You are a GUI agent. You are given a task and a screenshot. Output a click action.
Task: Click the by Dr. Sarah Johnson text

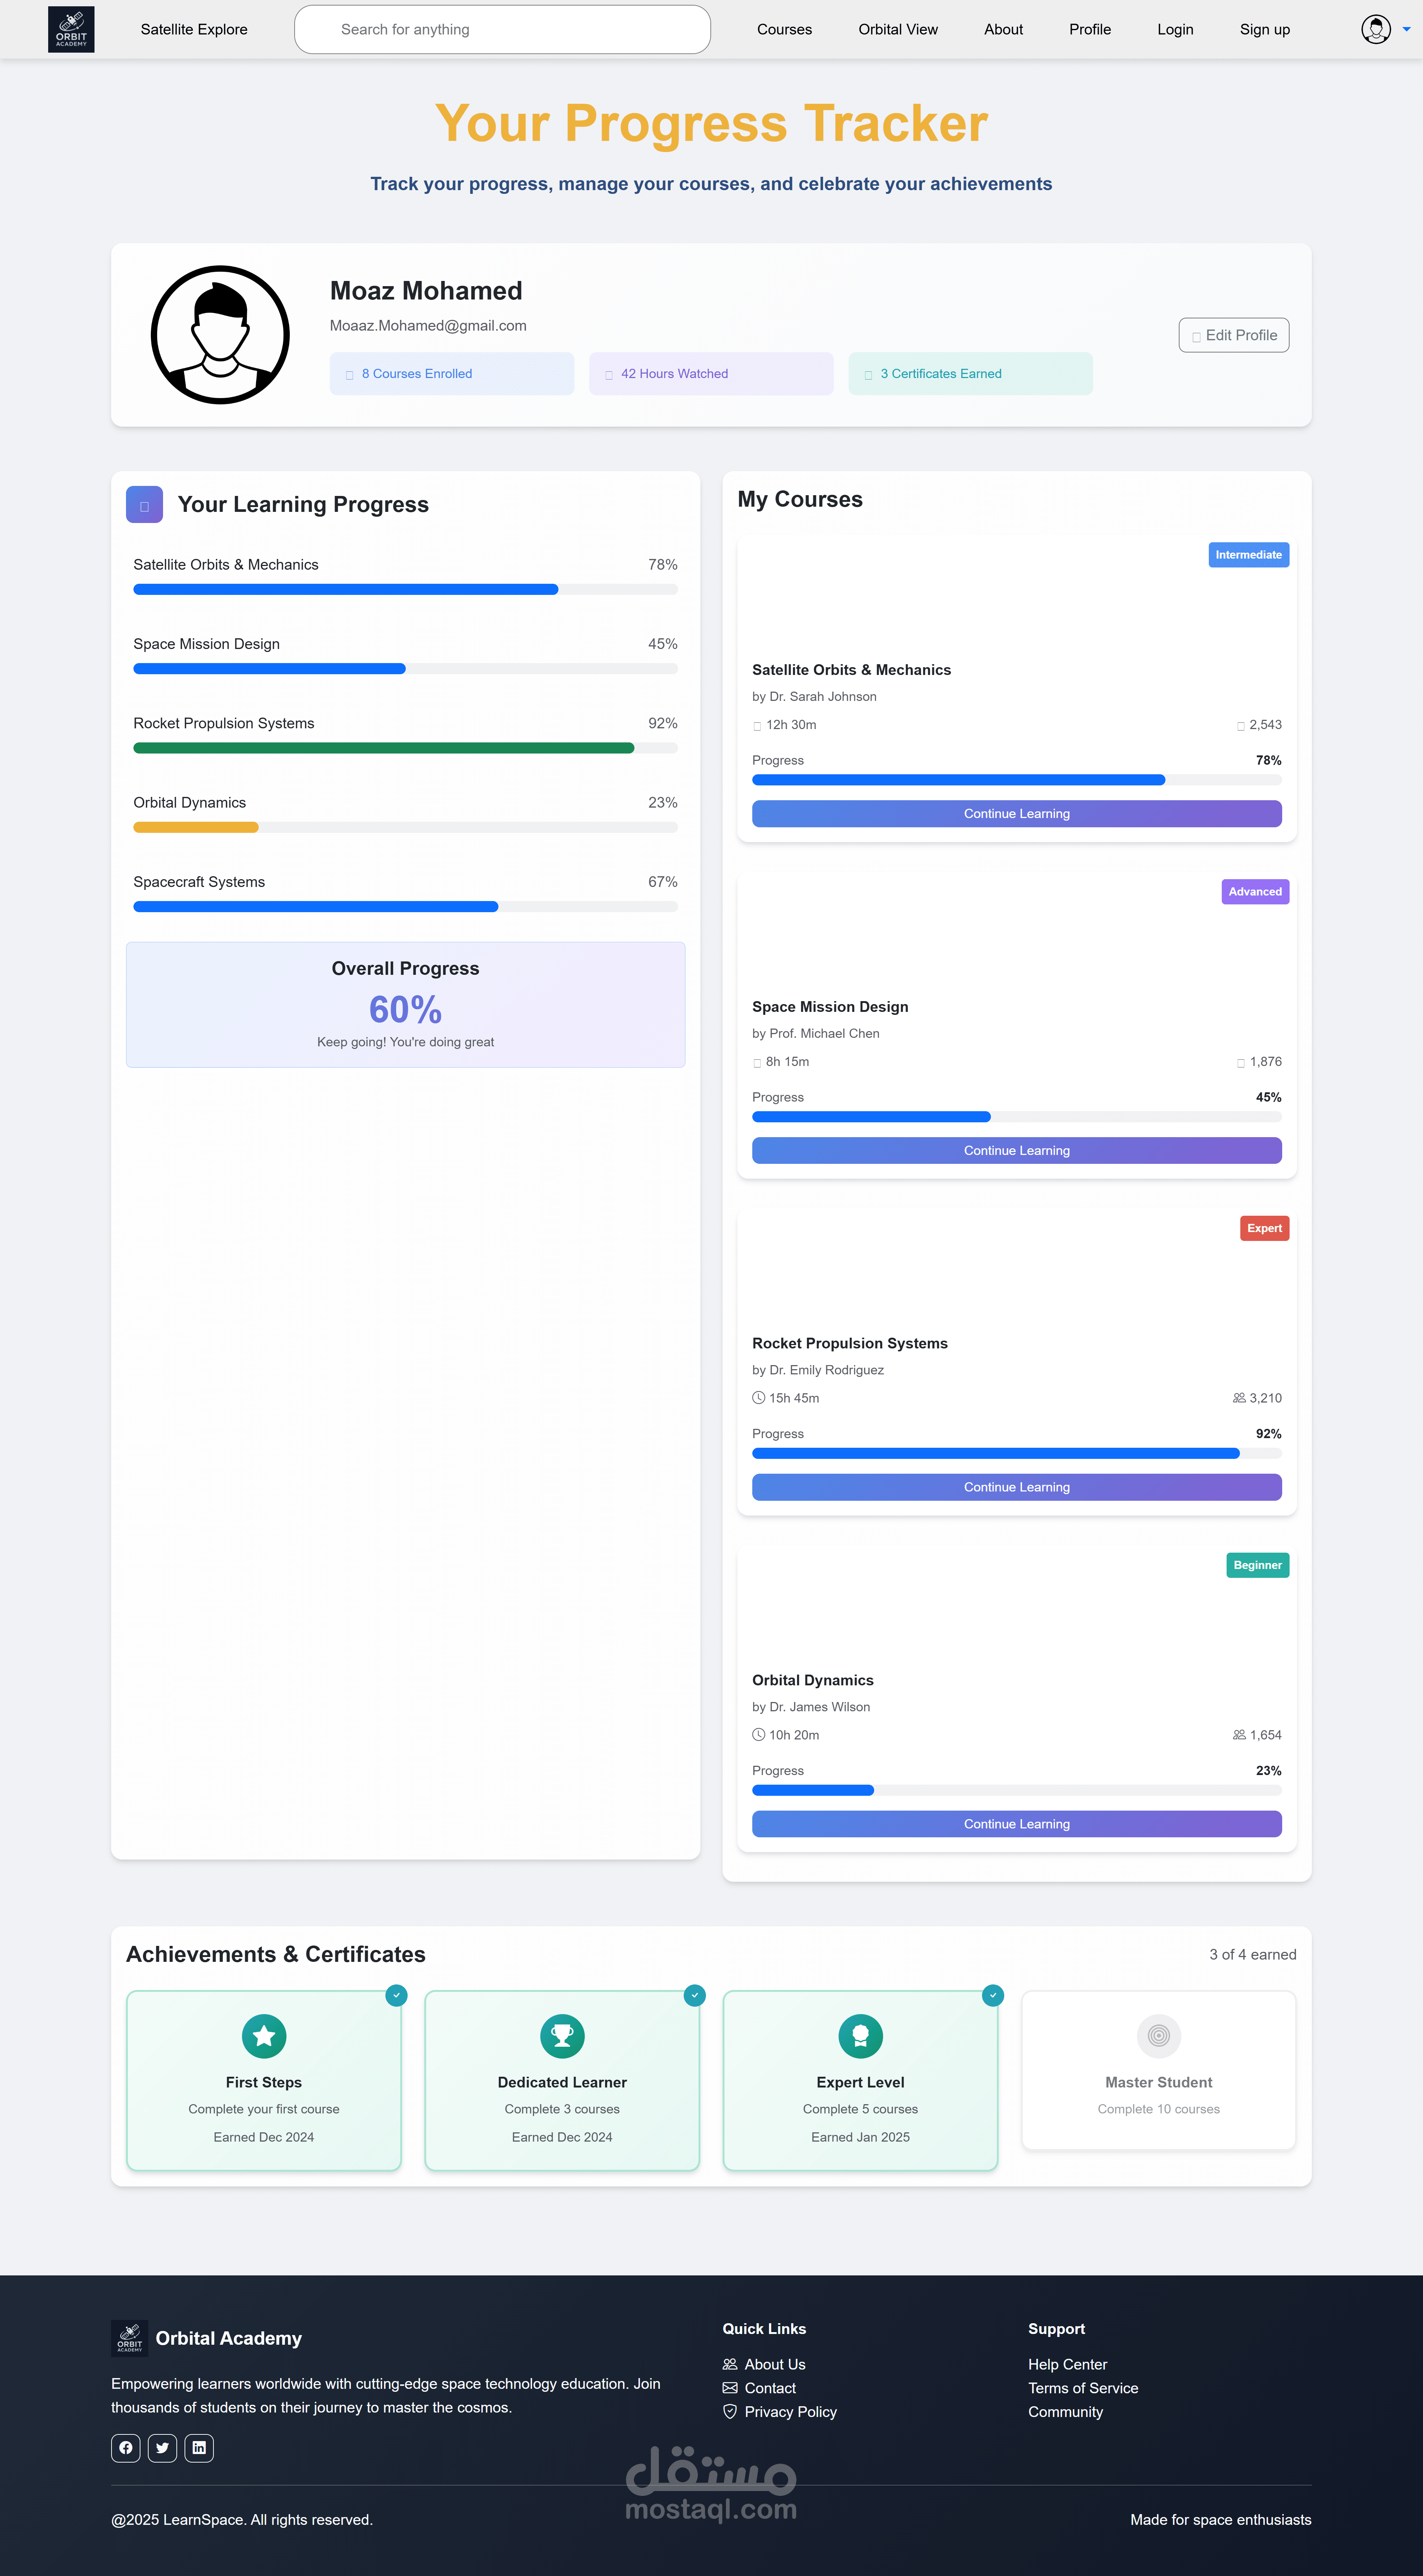[814, 697]
